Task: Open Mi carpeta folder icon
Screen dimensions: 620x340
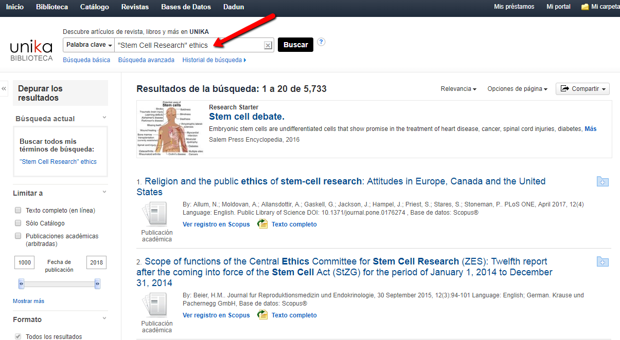Action: click(x=584, y=7)
